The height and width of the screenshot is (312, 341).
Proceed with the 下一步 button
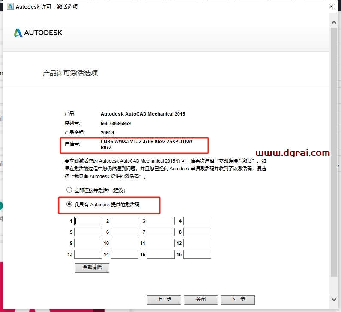tap(238, 300)
